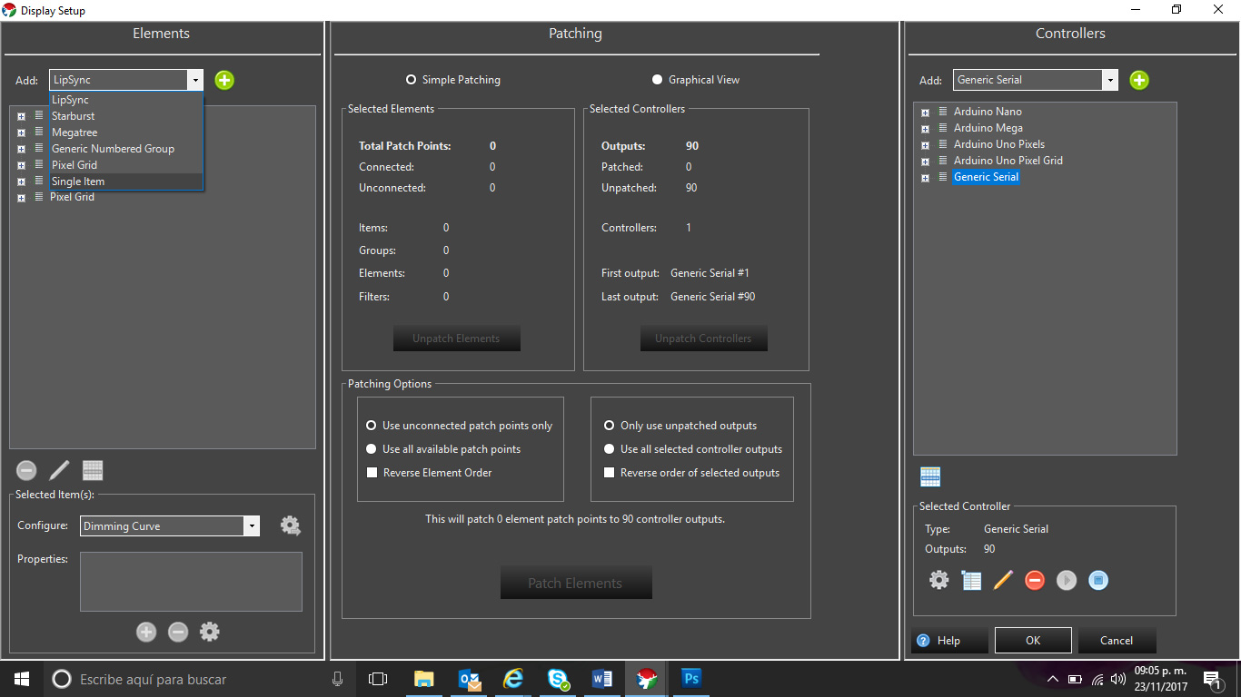Click gear-with-arrow icon beside Dimming Curve
Viewport: 1241px width, 697px height.
pos(290,525)
